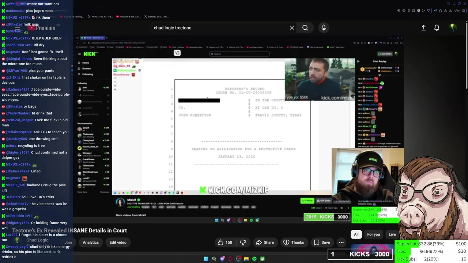Image resolution: width=468 pixels, height=263 pixels.
Task: Open the YouTube account avatar menu
Action: pyautogui.click(x=452, y=27)
